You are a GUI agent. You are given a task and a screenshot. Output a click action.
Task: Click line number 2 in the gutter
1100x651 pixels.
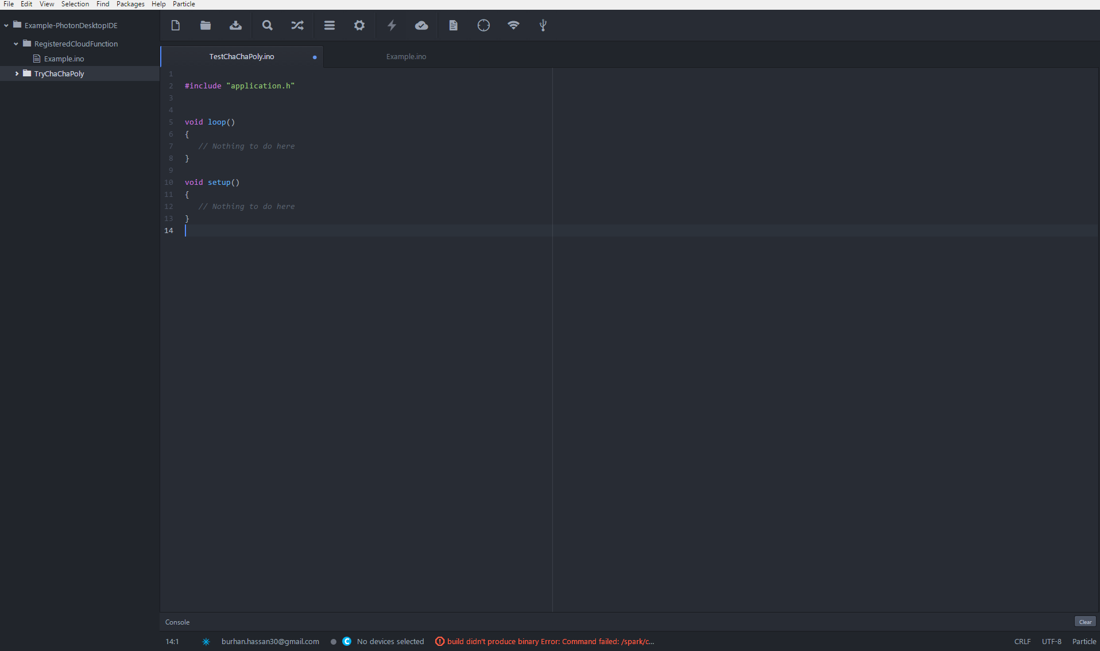click(171, 86)
